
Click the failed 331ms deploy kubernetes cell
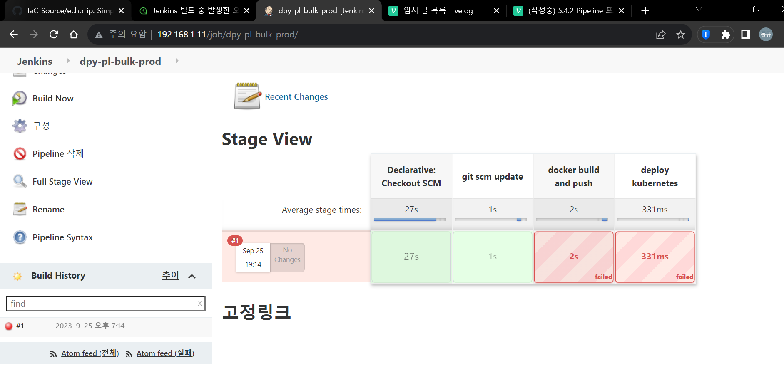coord(655,257)
